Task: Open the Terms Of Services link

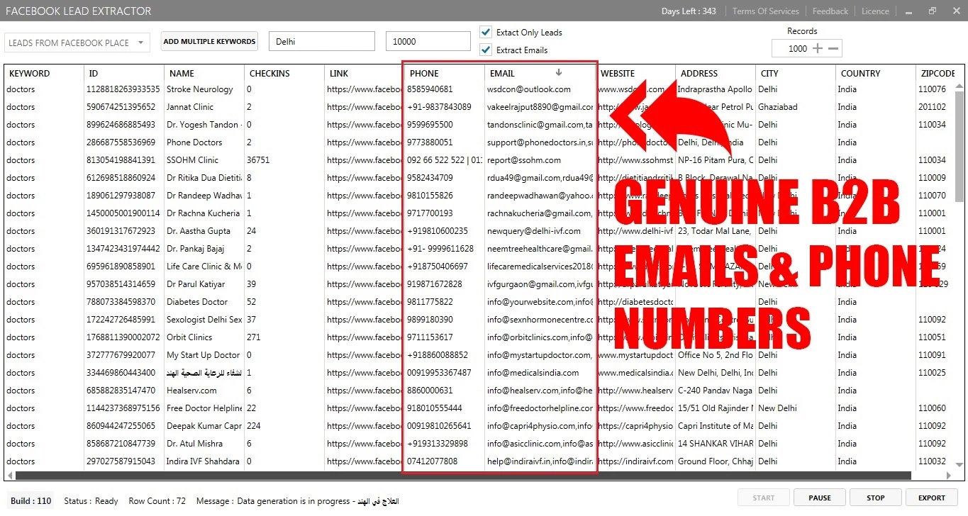Action: pyautogui.click(x=765, y=11)
